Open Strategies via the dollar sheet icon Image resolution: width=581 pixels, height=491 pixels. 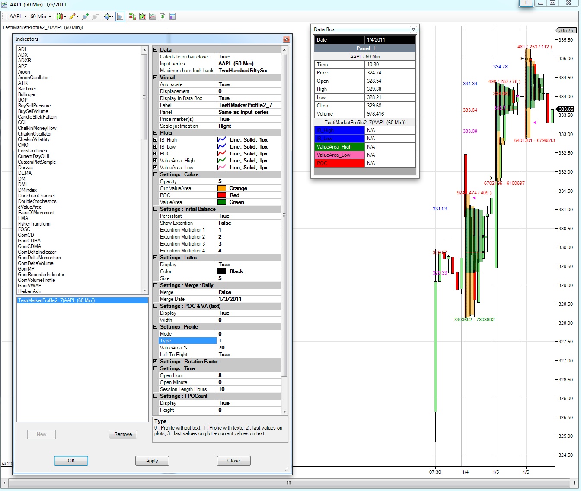pyautogui.click(x=163, y=16)
